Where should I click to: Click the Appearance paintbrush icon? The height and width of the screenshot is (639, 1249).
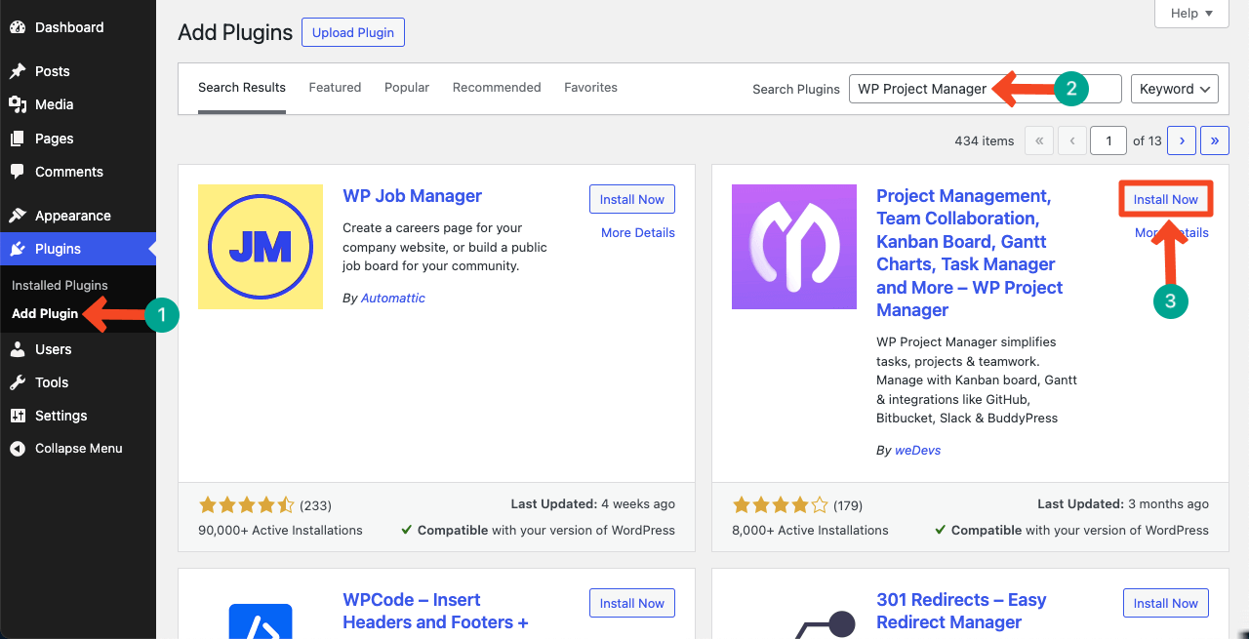[18, 216]
